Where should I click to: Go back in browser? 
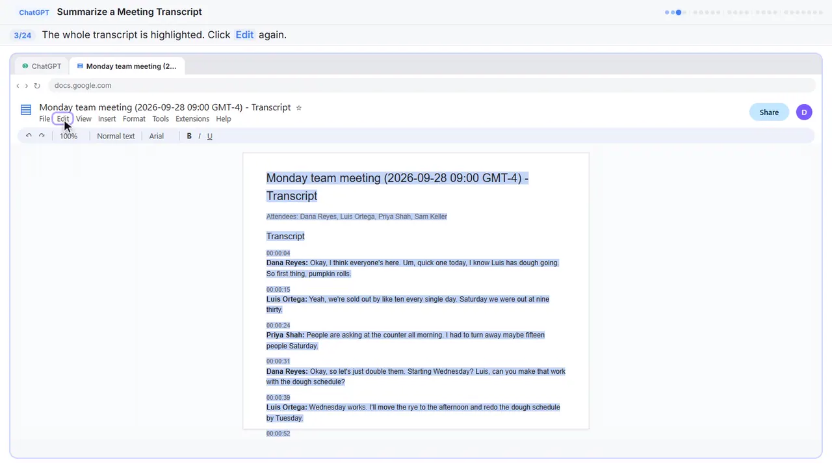pyautogui.click(x=18, y=86)
